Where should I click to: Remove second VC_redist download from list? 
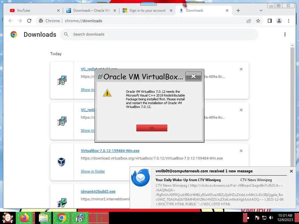pos(241,110)
